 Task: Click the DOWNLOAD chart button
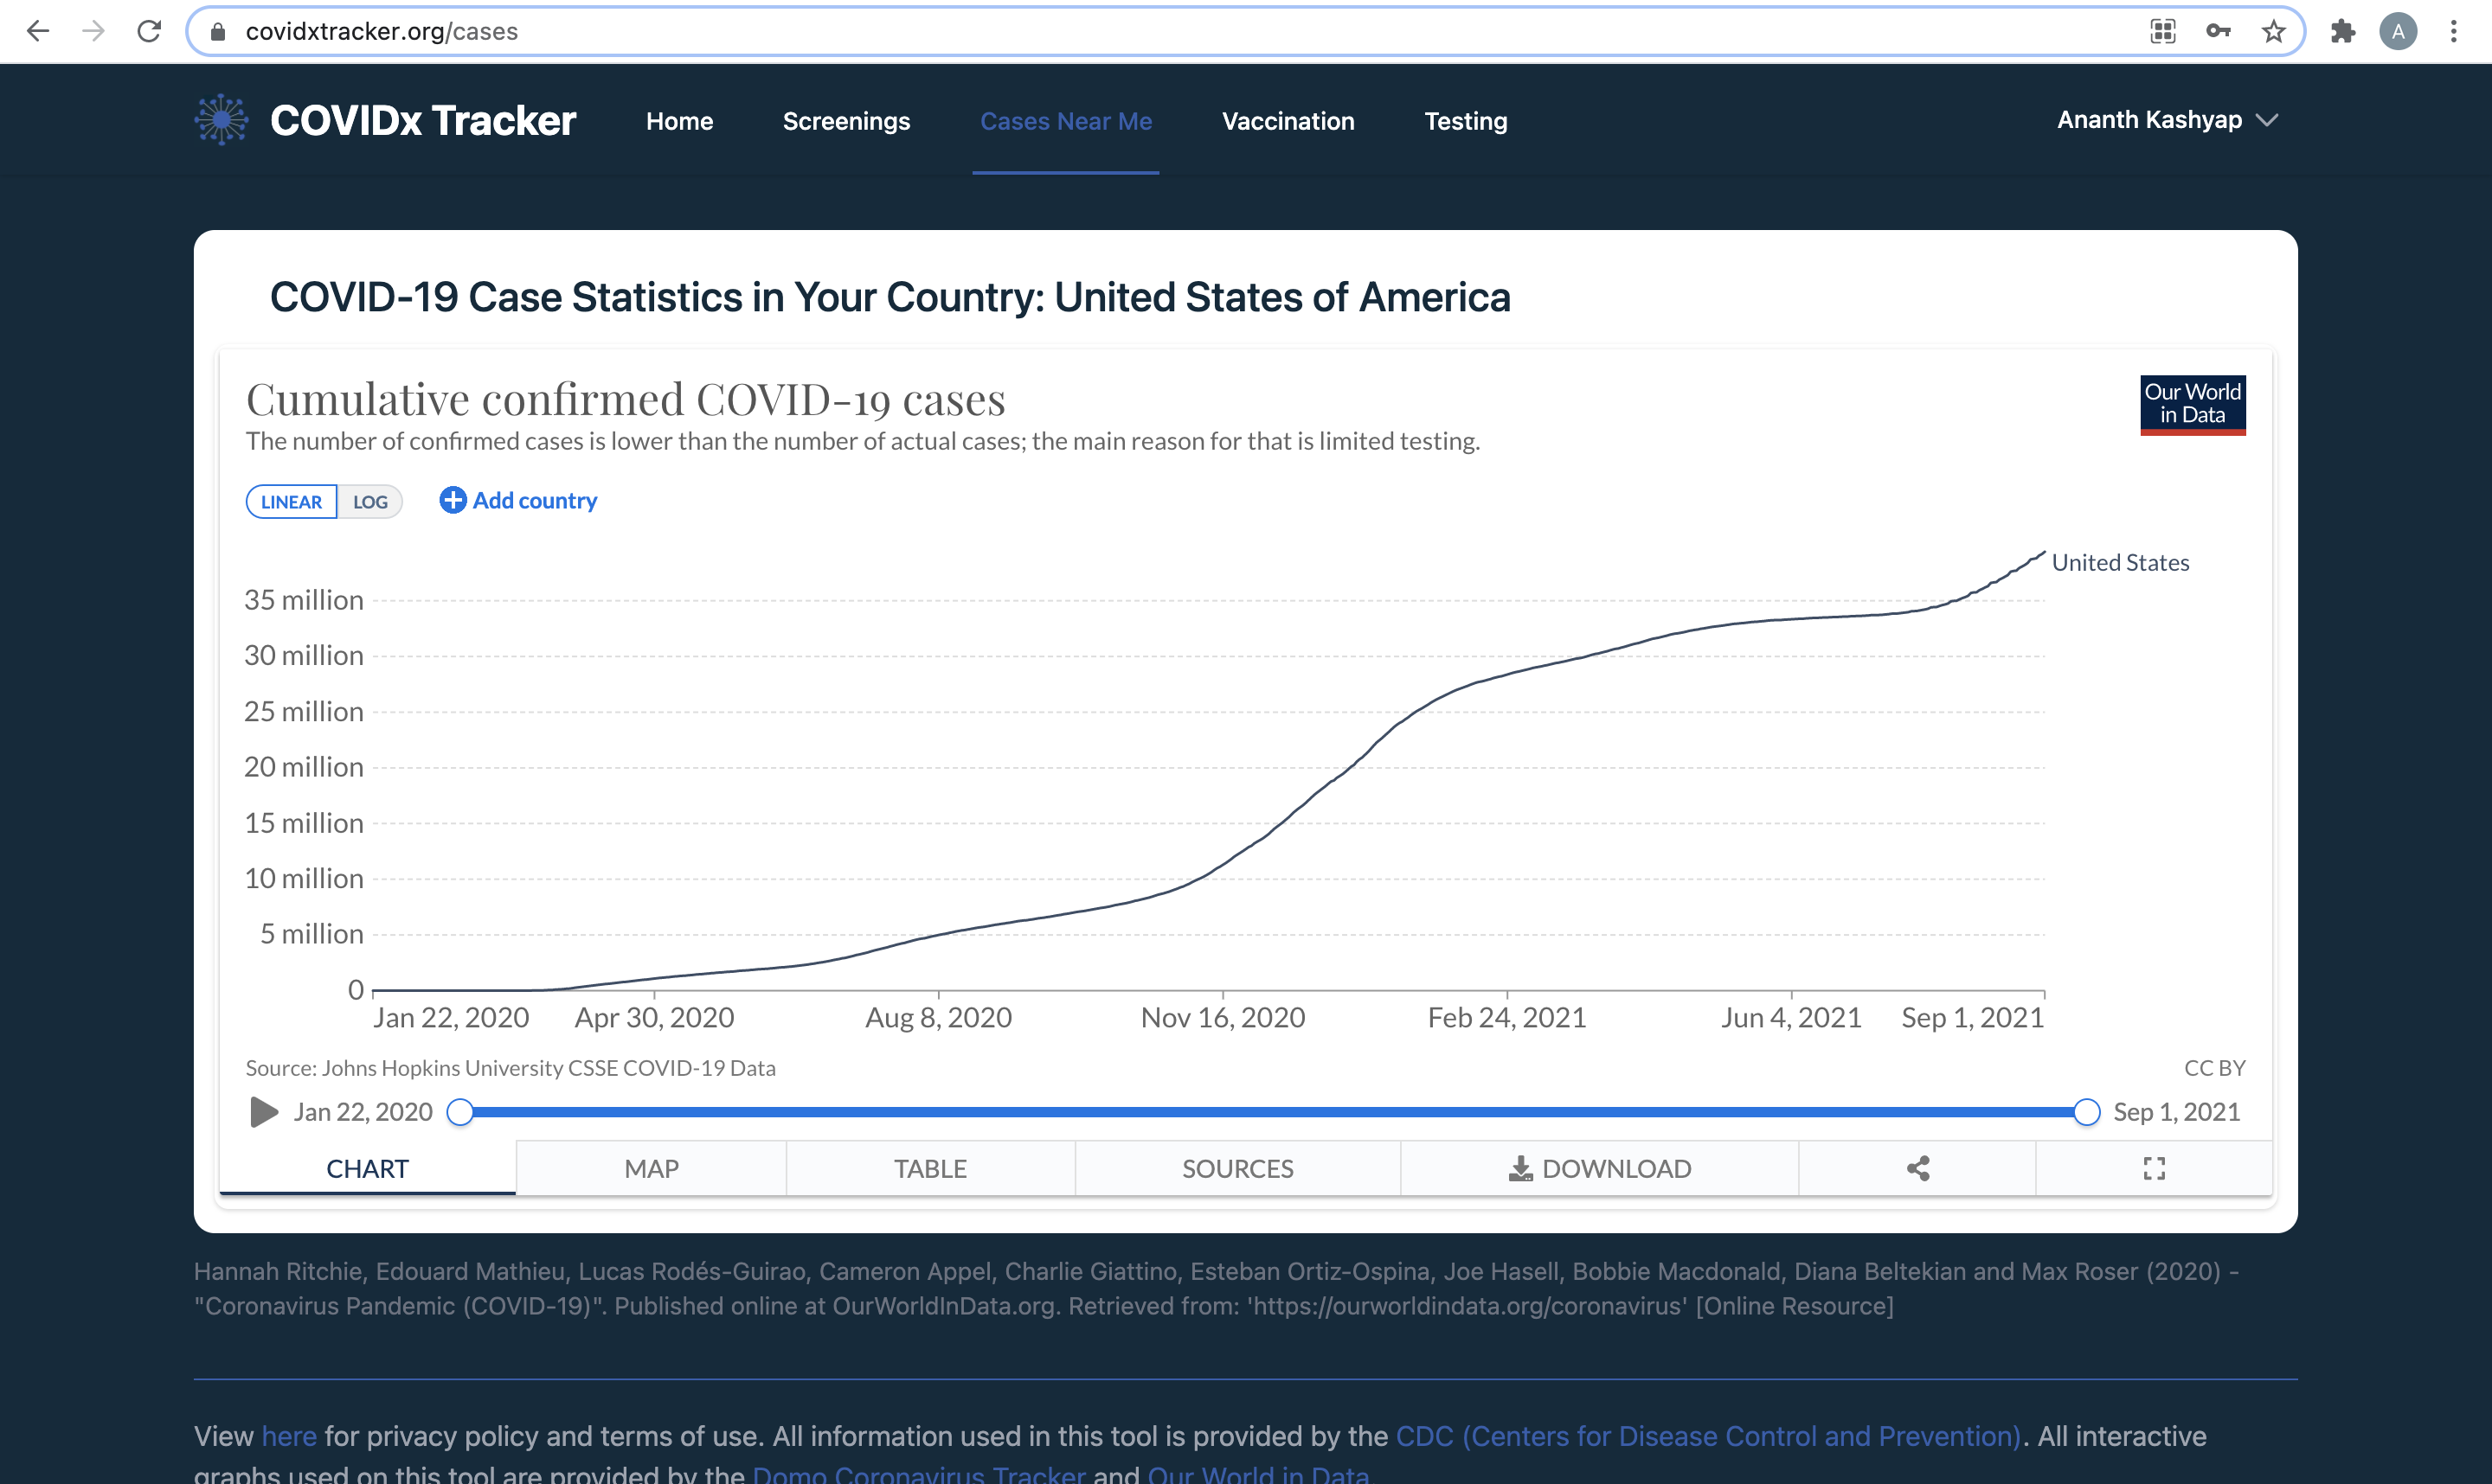(x=1599, y=1168)
